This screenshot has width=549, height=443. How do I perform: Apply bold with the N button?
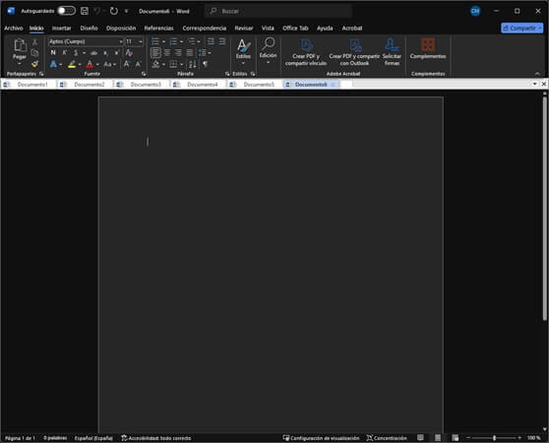pyautogui.click(x=53, y=52)
